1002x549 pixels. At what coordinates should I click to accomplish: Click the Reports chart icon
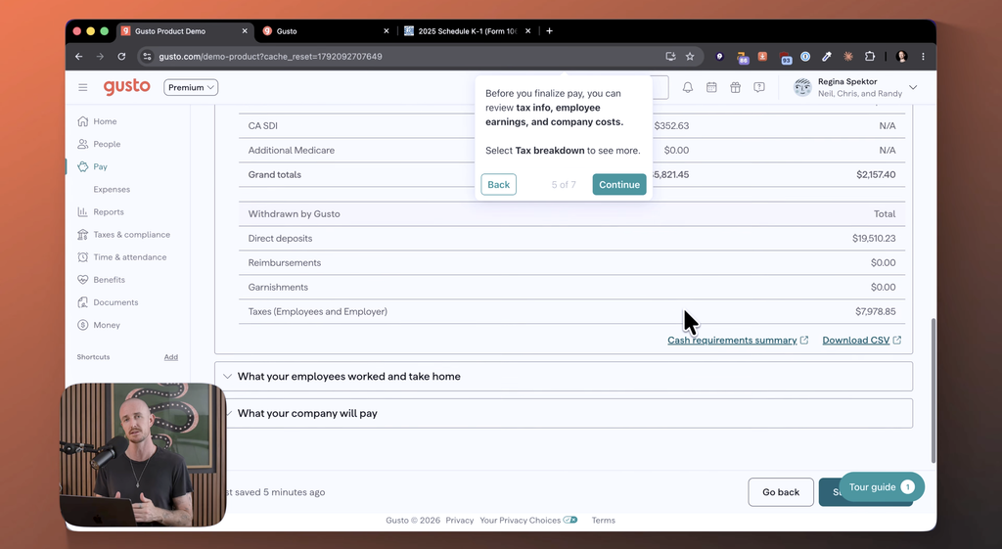pos(82,212)
